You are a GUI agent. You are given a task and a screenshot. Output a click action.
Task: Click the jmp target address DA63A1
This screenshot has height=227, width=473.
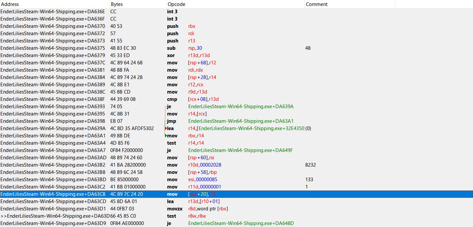[241, 121]
